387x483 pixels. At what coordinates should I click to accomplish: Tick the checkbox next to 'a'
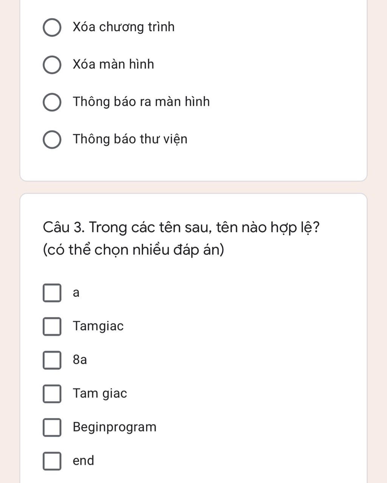pyautogui.click(x=52, y=293)
